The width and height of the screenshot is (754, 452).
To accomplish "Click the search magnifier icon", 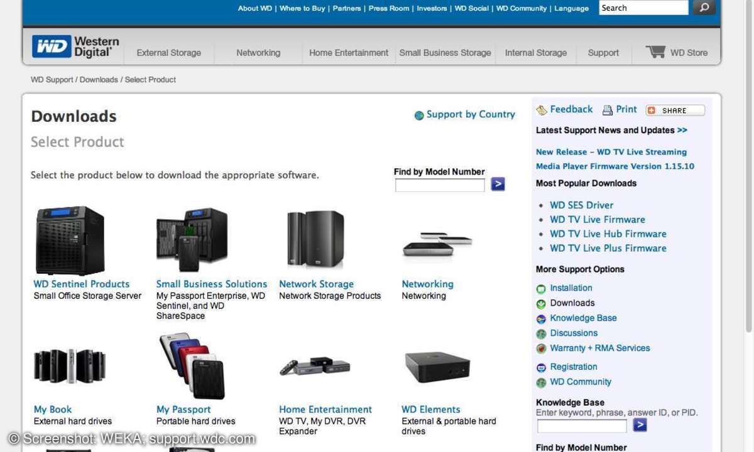I will [x=704, y=8].
